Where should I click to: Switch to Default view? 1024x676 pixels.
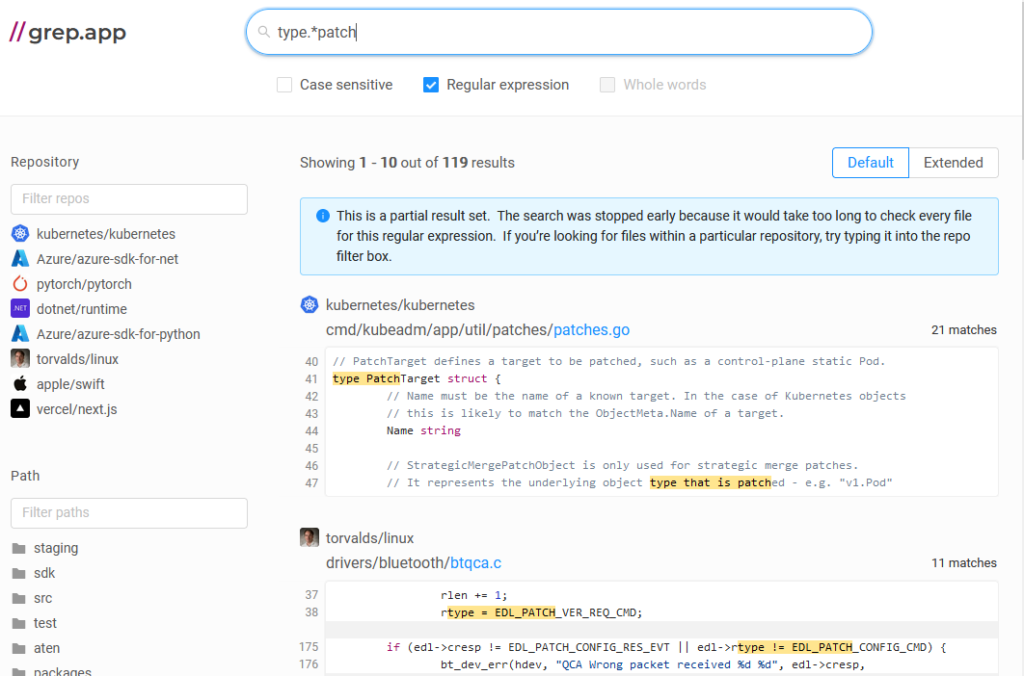[x=871, y=163]
